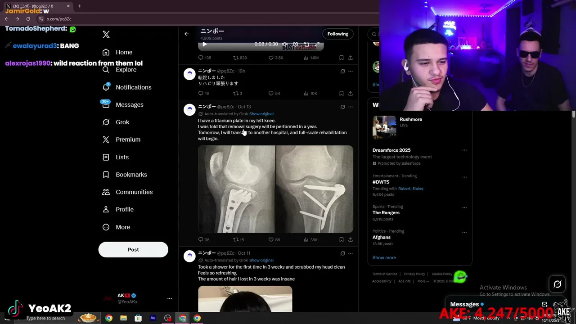This screenshot has height=324, width=576.
Task: Open File Explorer from the taskbar
Action: pos(123,318)
